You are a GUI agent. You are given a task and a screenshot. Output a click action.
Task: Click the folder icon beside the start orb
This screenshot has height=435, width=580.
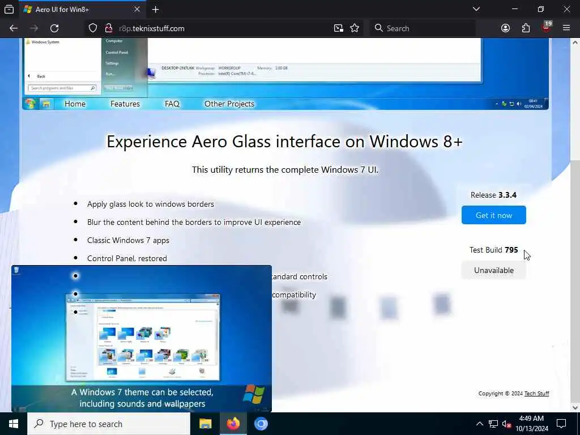46,104
